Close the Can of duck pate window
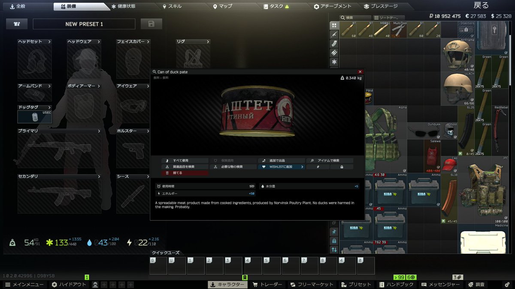The image size is (515, 289). tap(360, 72)
